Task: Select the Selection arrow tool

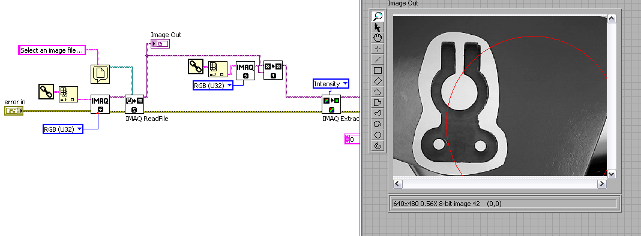Action: coord(378,28)
